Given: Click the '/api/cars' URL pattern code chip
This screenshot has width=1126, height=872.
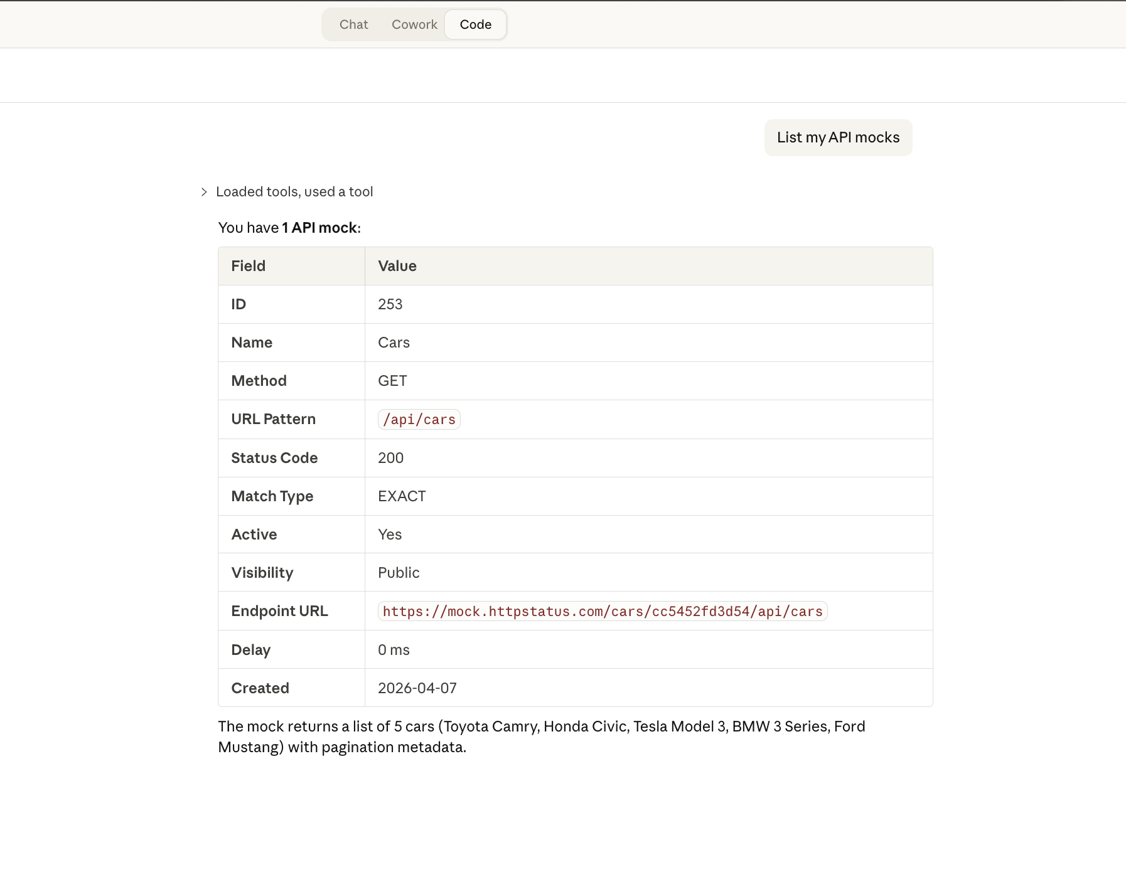Looking at the screenshot, I should coord(419,419).
